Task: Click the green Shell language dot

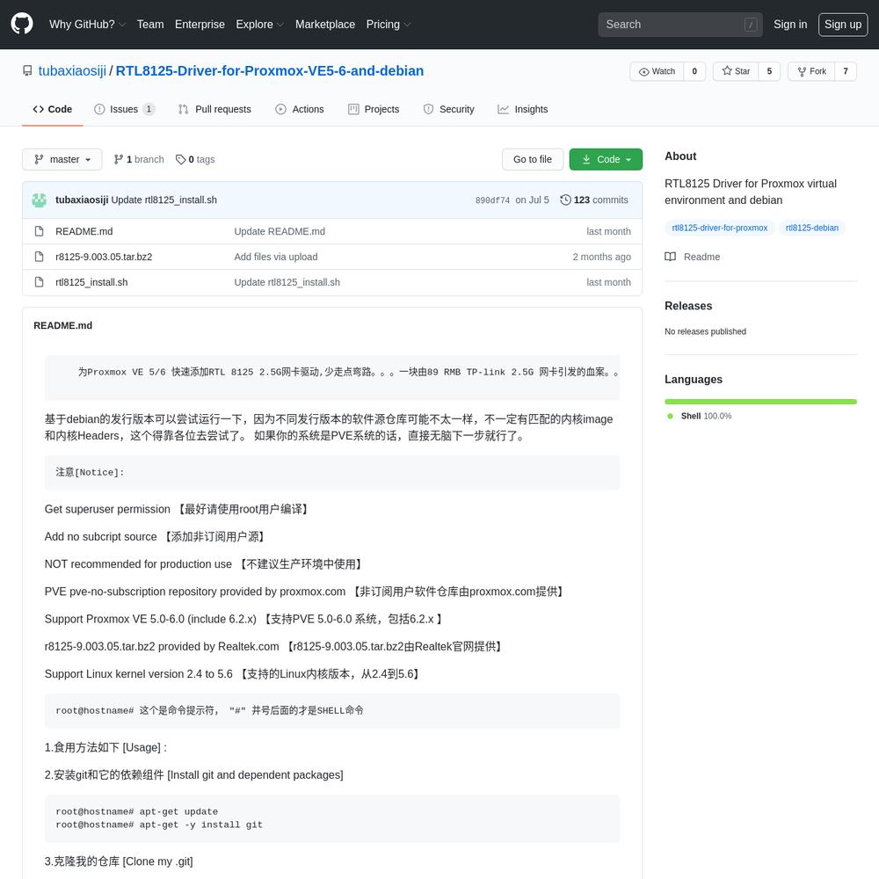Action: [x=670, y=416]
